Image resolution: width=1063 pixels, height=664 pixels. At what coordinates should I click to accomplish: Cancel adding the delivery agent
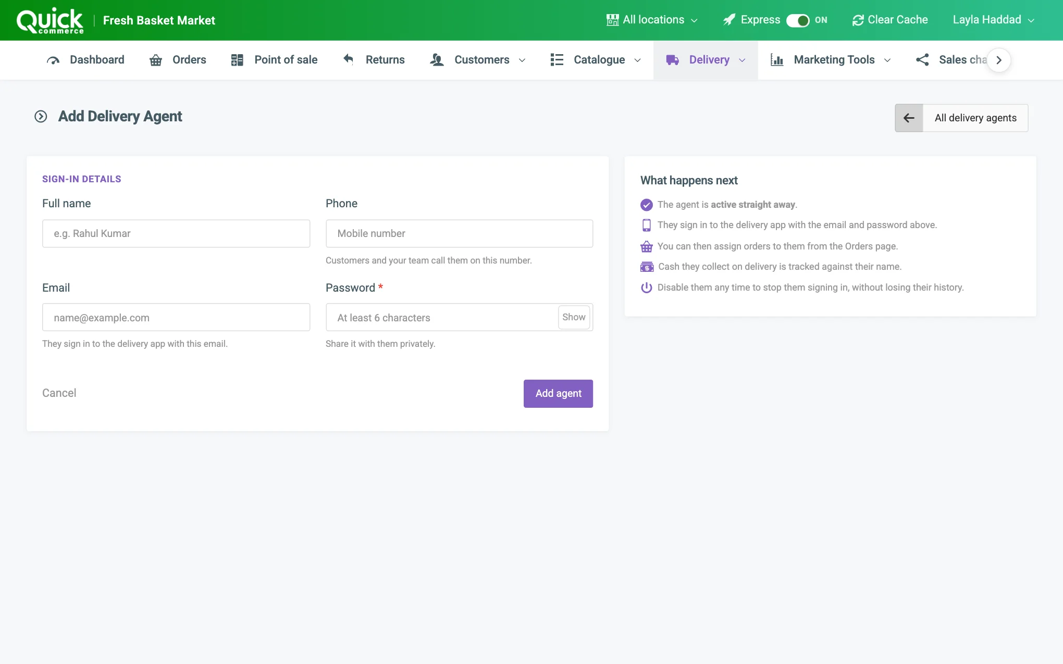[59, 393]
